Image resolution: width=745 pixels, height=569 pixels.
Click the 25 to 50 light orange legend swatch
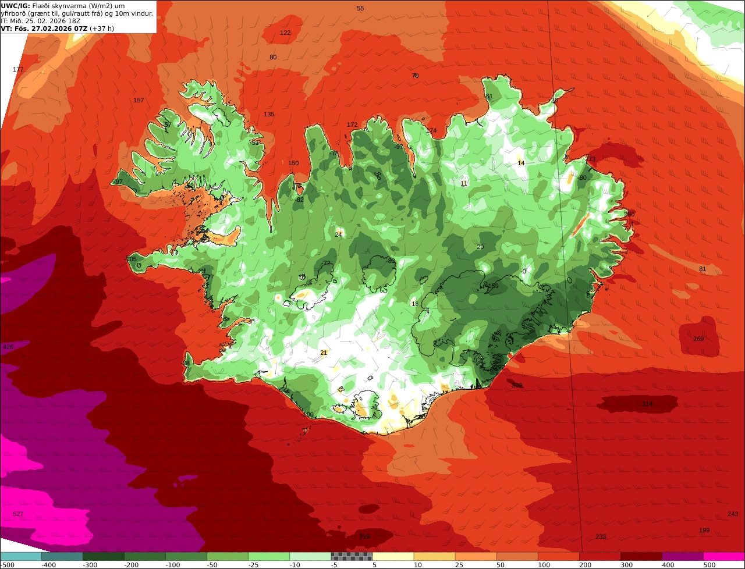(x=476, y=556)
